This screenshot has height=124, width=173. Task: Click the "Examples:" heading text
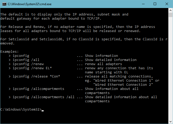click(10, 52)
